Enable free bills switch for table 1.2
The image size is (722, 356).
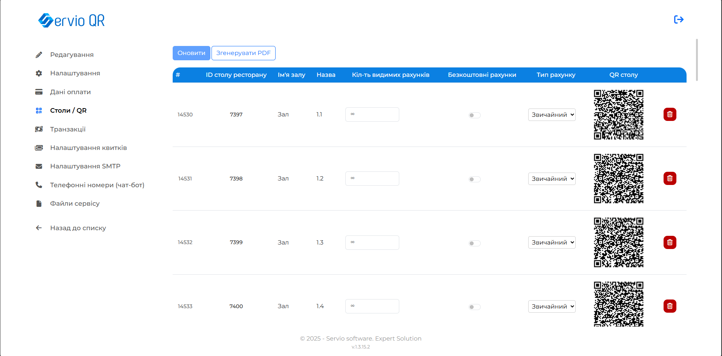[x=474, y=179]
